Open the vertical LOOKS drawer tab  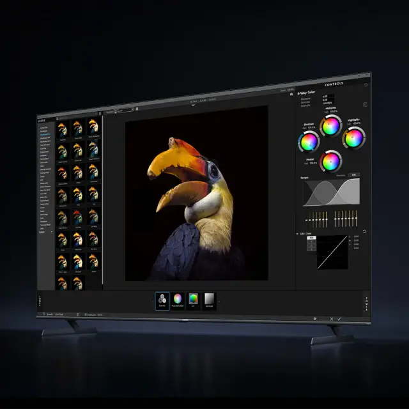click(x=40, y=301)
